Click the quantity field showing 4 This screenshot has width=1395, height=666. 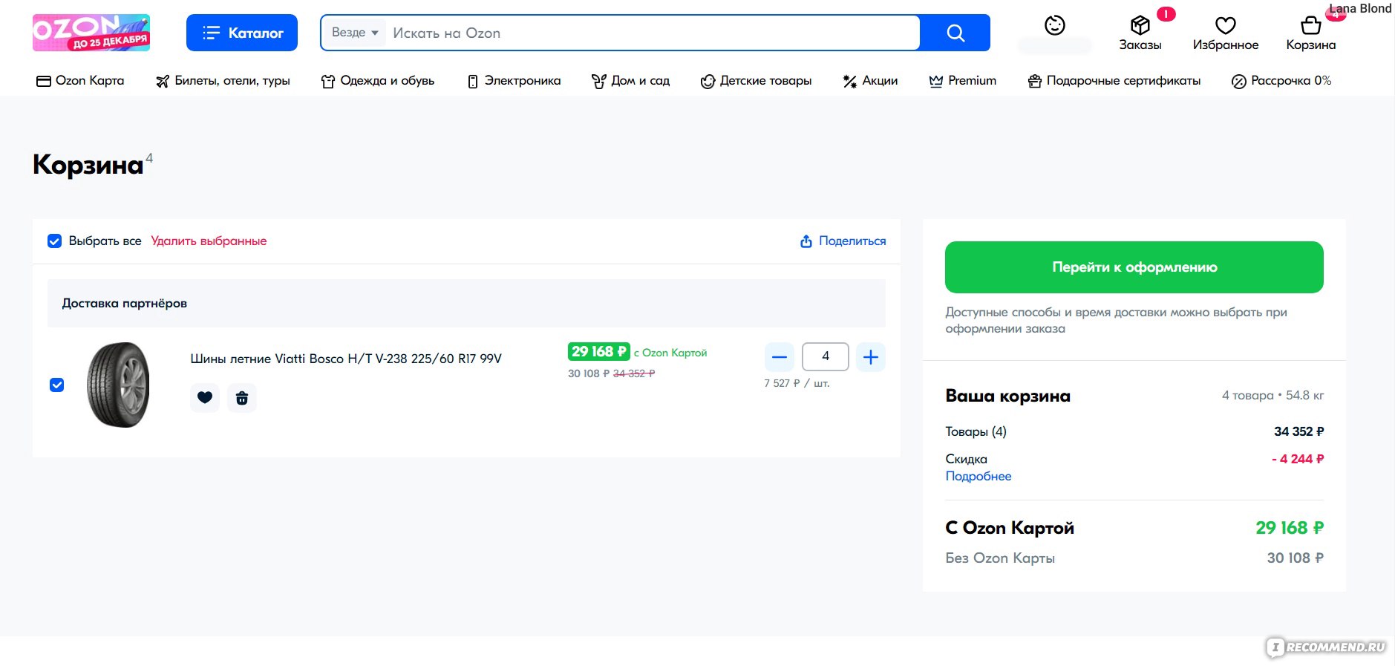pyautogui.click(x=826, y=356)
